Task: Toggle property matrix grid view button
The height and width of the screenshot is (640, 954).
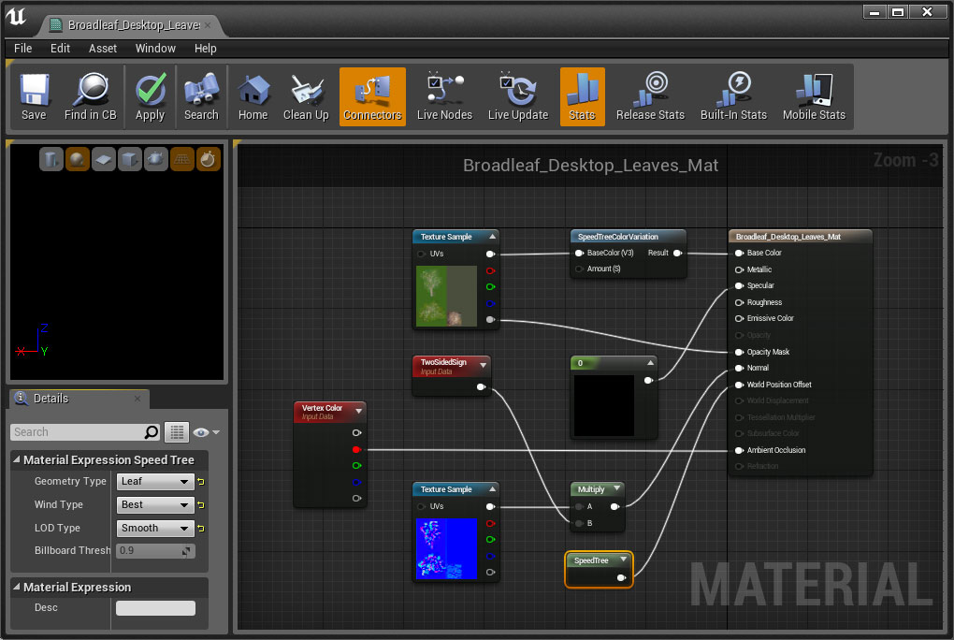Action: pyautogui.click(x=177, y=431)
